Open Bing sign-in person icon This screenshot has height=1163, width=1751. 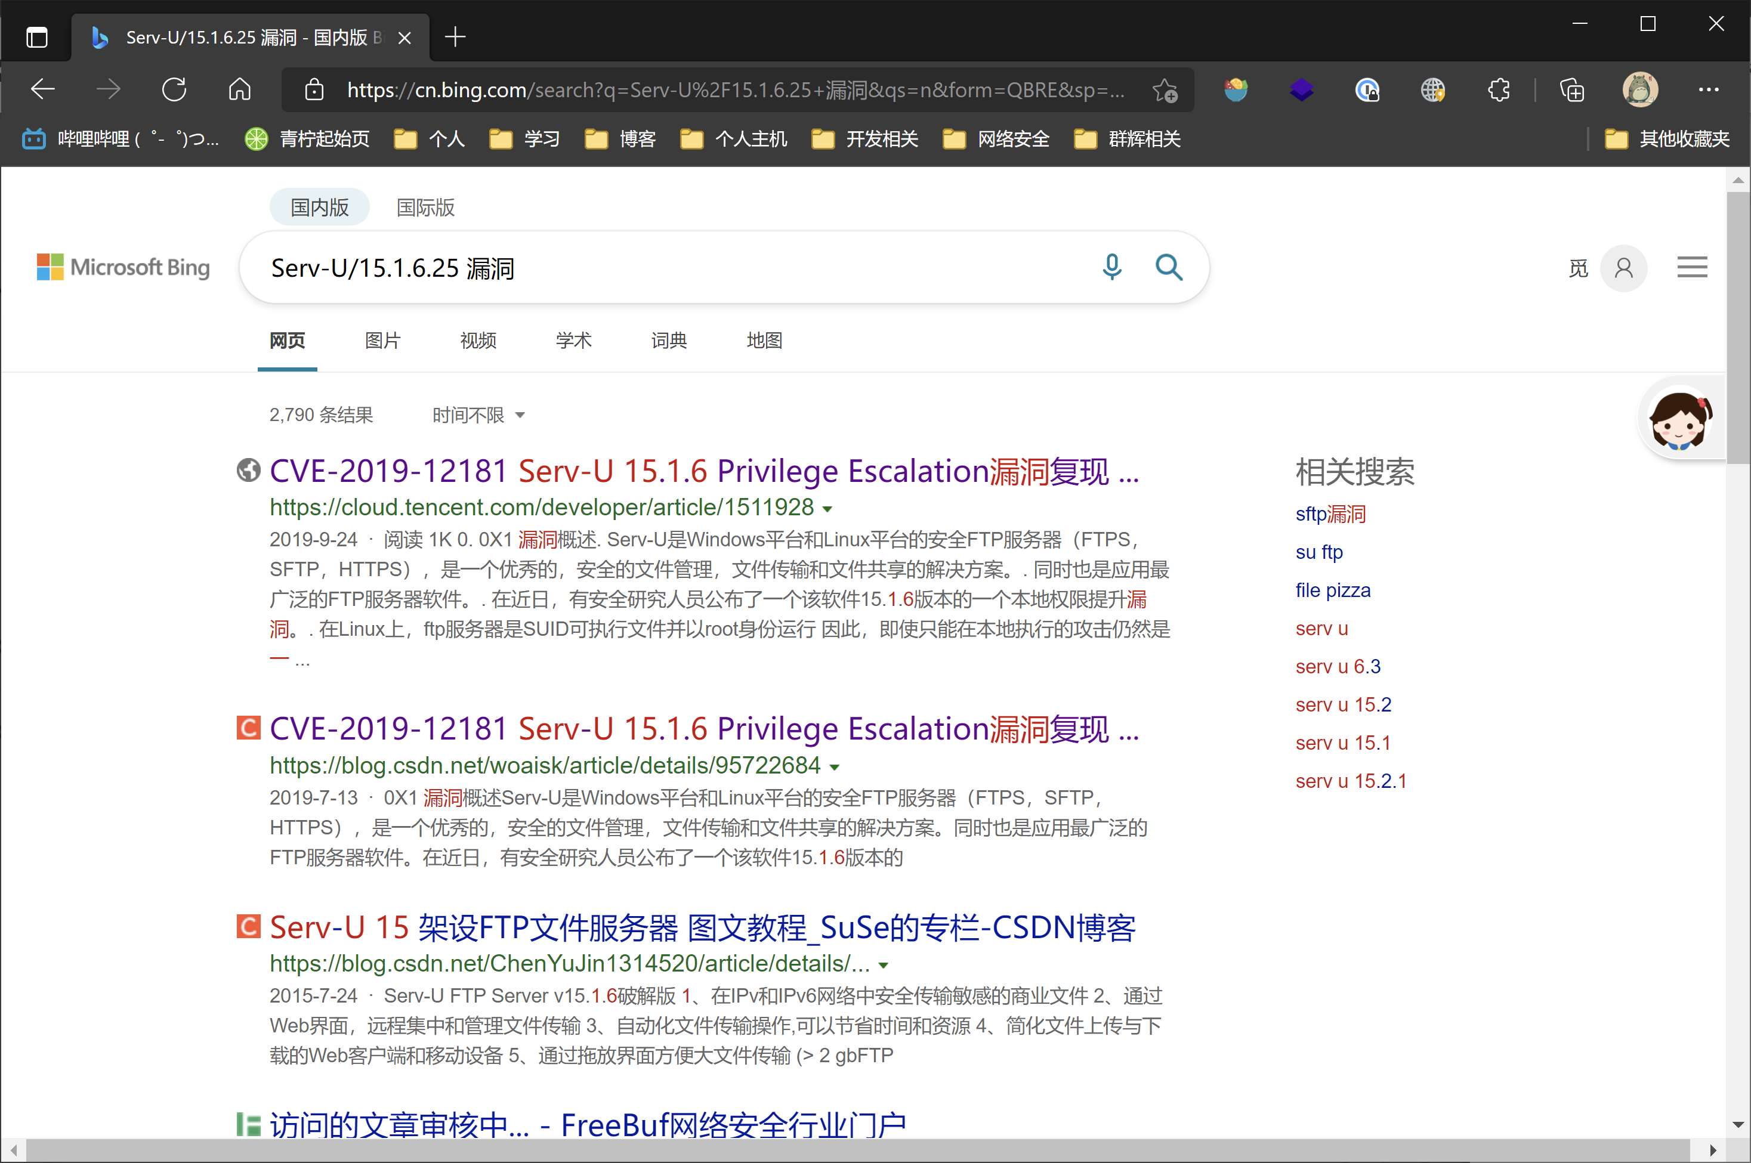1624,268
